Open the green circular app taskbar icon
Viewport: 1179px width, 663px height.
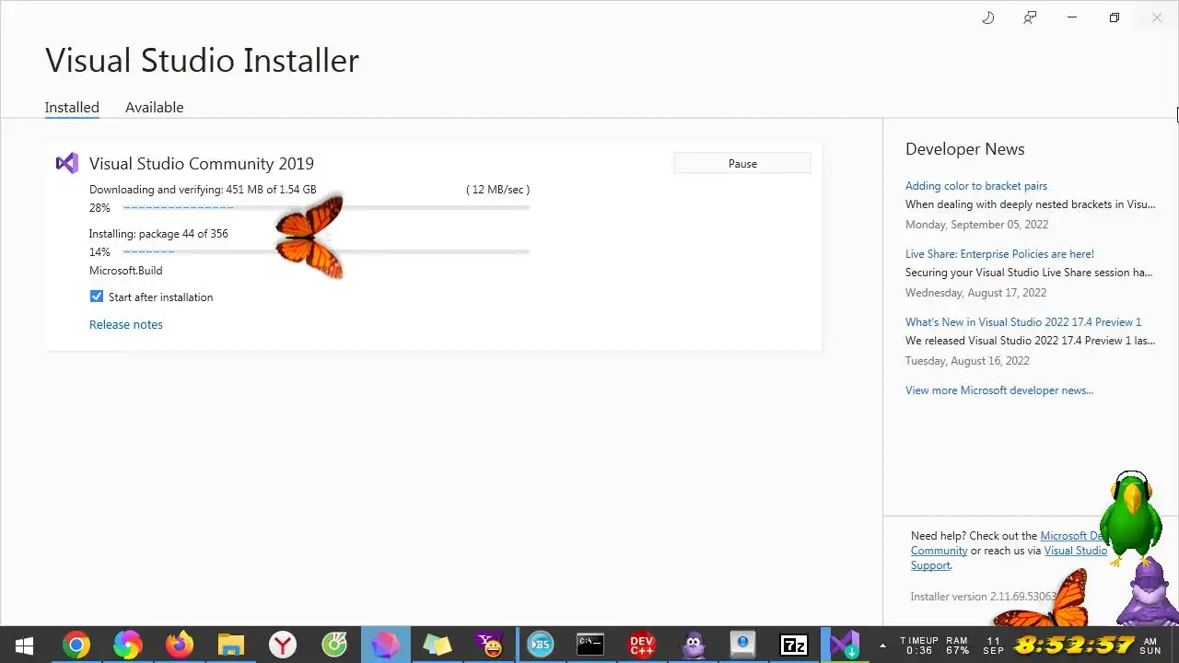(x=334, y=645)
